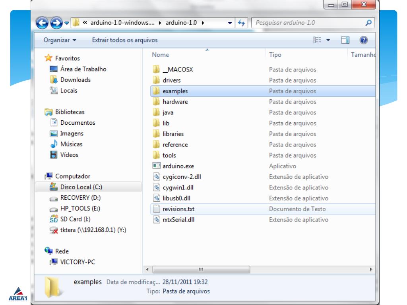Click the large examples folder thumbnail in details pane
The height and width of the screenshot is (305, 407).
(54, 287)
